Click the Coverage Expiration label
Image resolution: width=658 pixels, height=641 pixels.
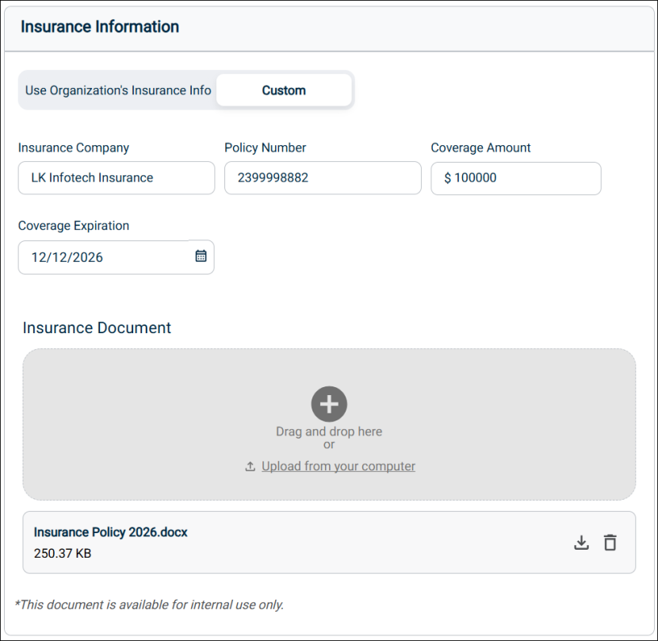74,226
